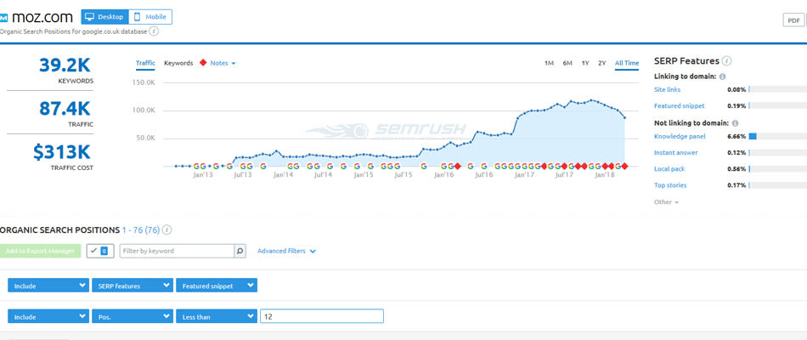
Task: Click the 0.19% Featured snippet value
Action: [736, 105]
